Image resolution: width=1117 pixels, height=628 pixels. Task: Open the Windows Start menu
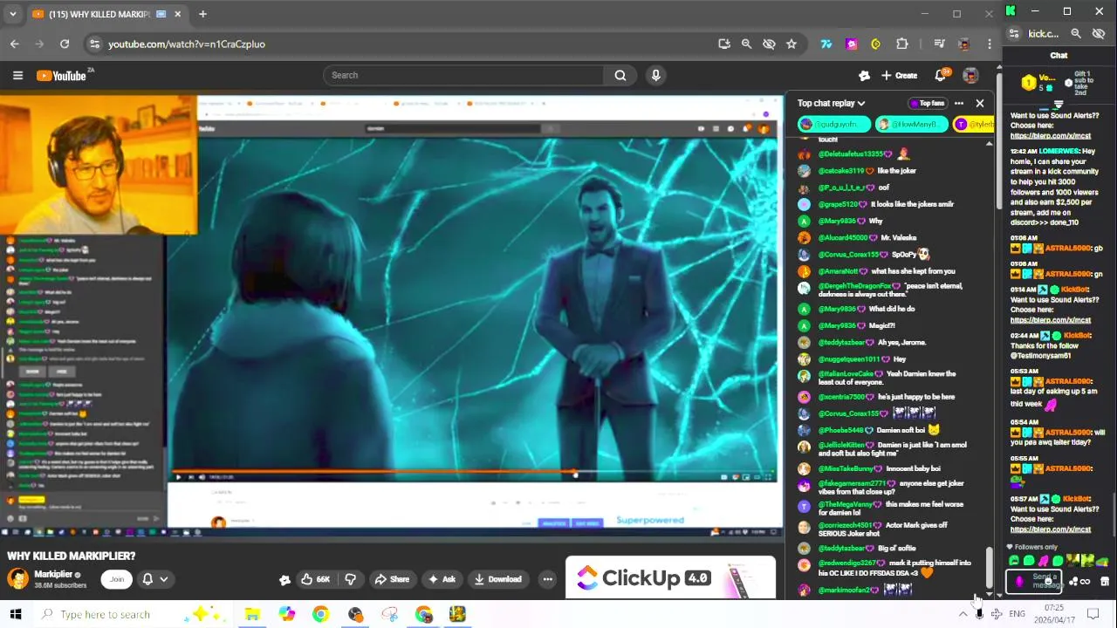click(15, 614)
